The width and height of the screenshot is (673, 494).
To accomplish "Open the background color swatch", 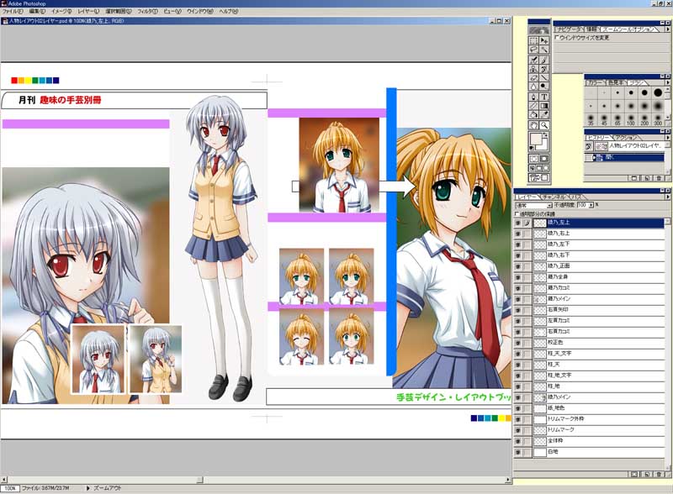I will coord(544,146).
